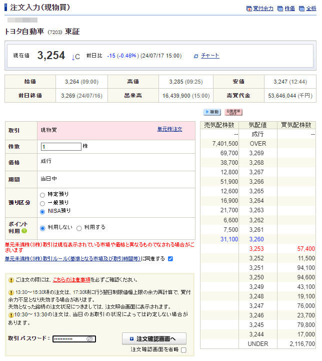Image resolution: width=322 pixels, height=361 pixels.
Task: Toggle the 自動更新 OFF button
Action: pyautogui.click(x=233, y=112)
